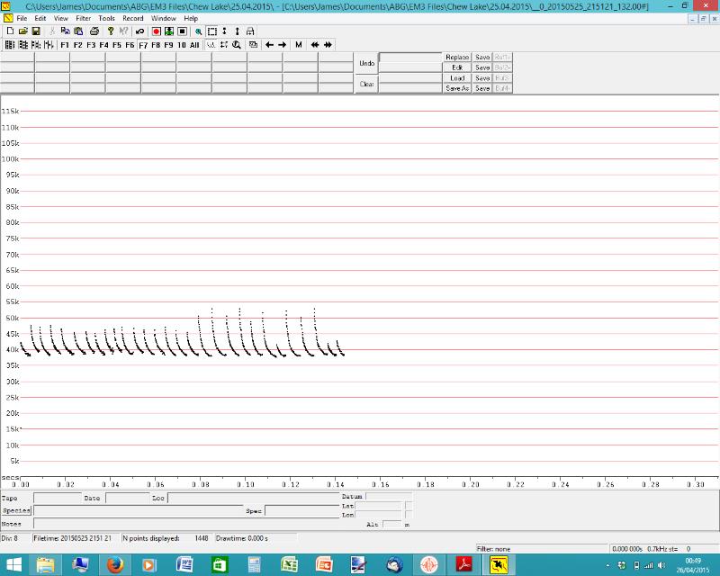Image resolution: width=720 pixels, height=576 pixels.
Task: Click the black Stop square icon
Action: coord(182,31)
